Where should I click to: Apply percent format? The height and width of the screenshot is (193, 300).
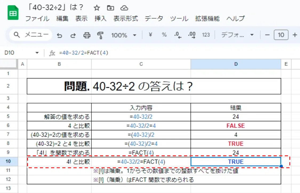(164, 35)
